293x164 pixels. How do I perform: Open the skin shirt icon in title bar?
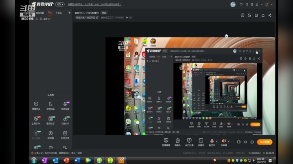click(x=252, y=4)
